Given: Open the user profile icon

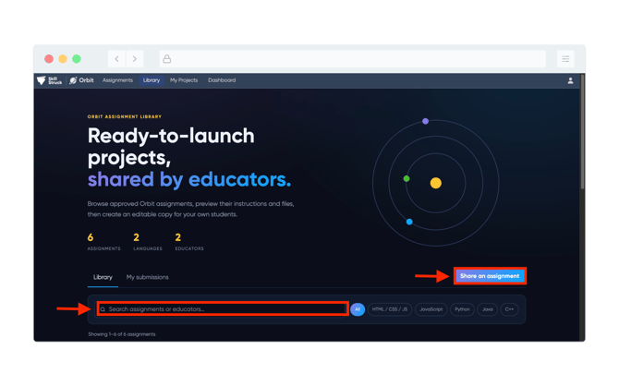Looking at the screenshot, I should (x=570, y=80).
